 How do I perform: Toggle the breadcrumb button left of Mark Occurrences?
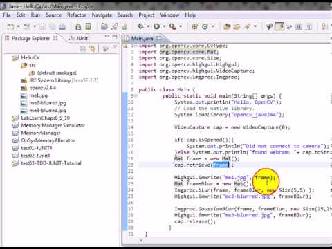(269, 27)
